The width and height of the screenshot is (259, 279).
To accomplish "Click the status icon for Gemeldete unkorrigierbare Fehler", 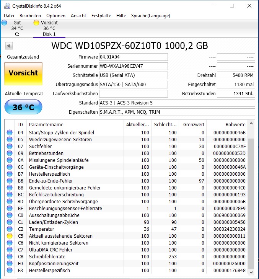I will coord(10,188).
